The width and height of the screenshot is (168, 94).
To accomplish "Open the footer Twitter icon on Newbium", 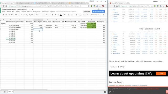I will (x=110, y=92).
